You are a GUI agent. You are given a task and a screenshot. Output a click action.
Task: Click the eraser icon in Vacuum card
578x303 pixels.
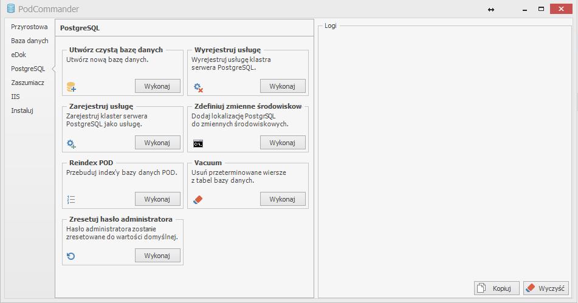(x=198, y=200)
